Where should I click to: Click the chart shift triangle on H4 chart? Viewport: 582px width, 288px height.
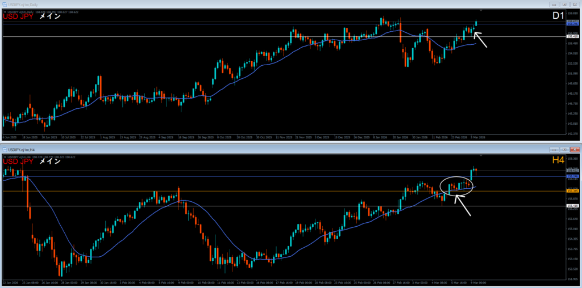click(481, 155)
